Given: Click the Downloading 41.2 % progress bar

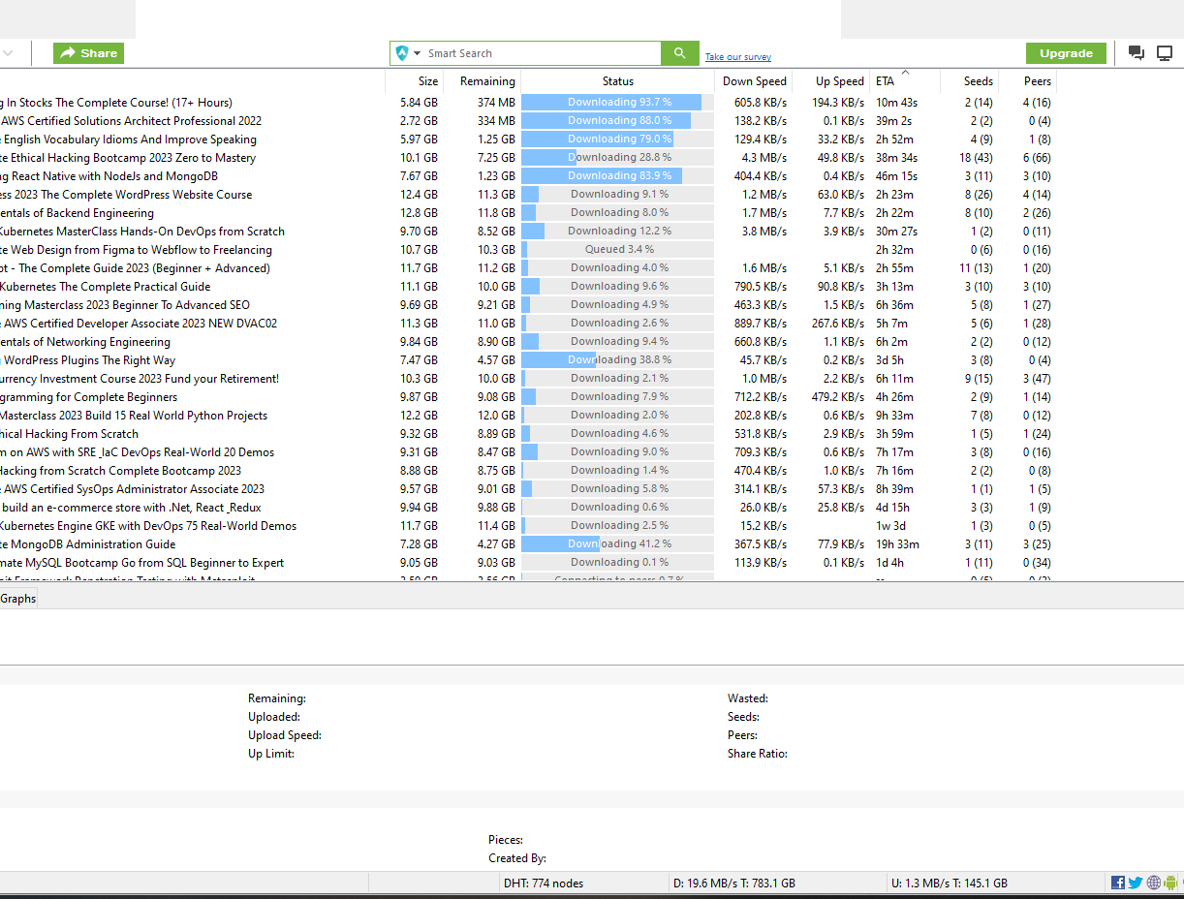Looking at the screenshot, I should pos(618,543).
